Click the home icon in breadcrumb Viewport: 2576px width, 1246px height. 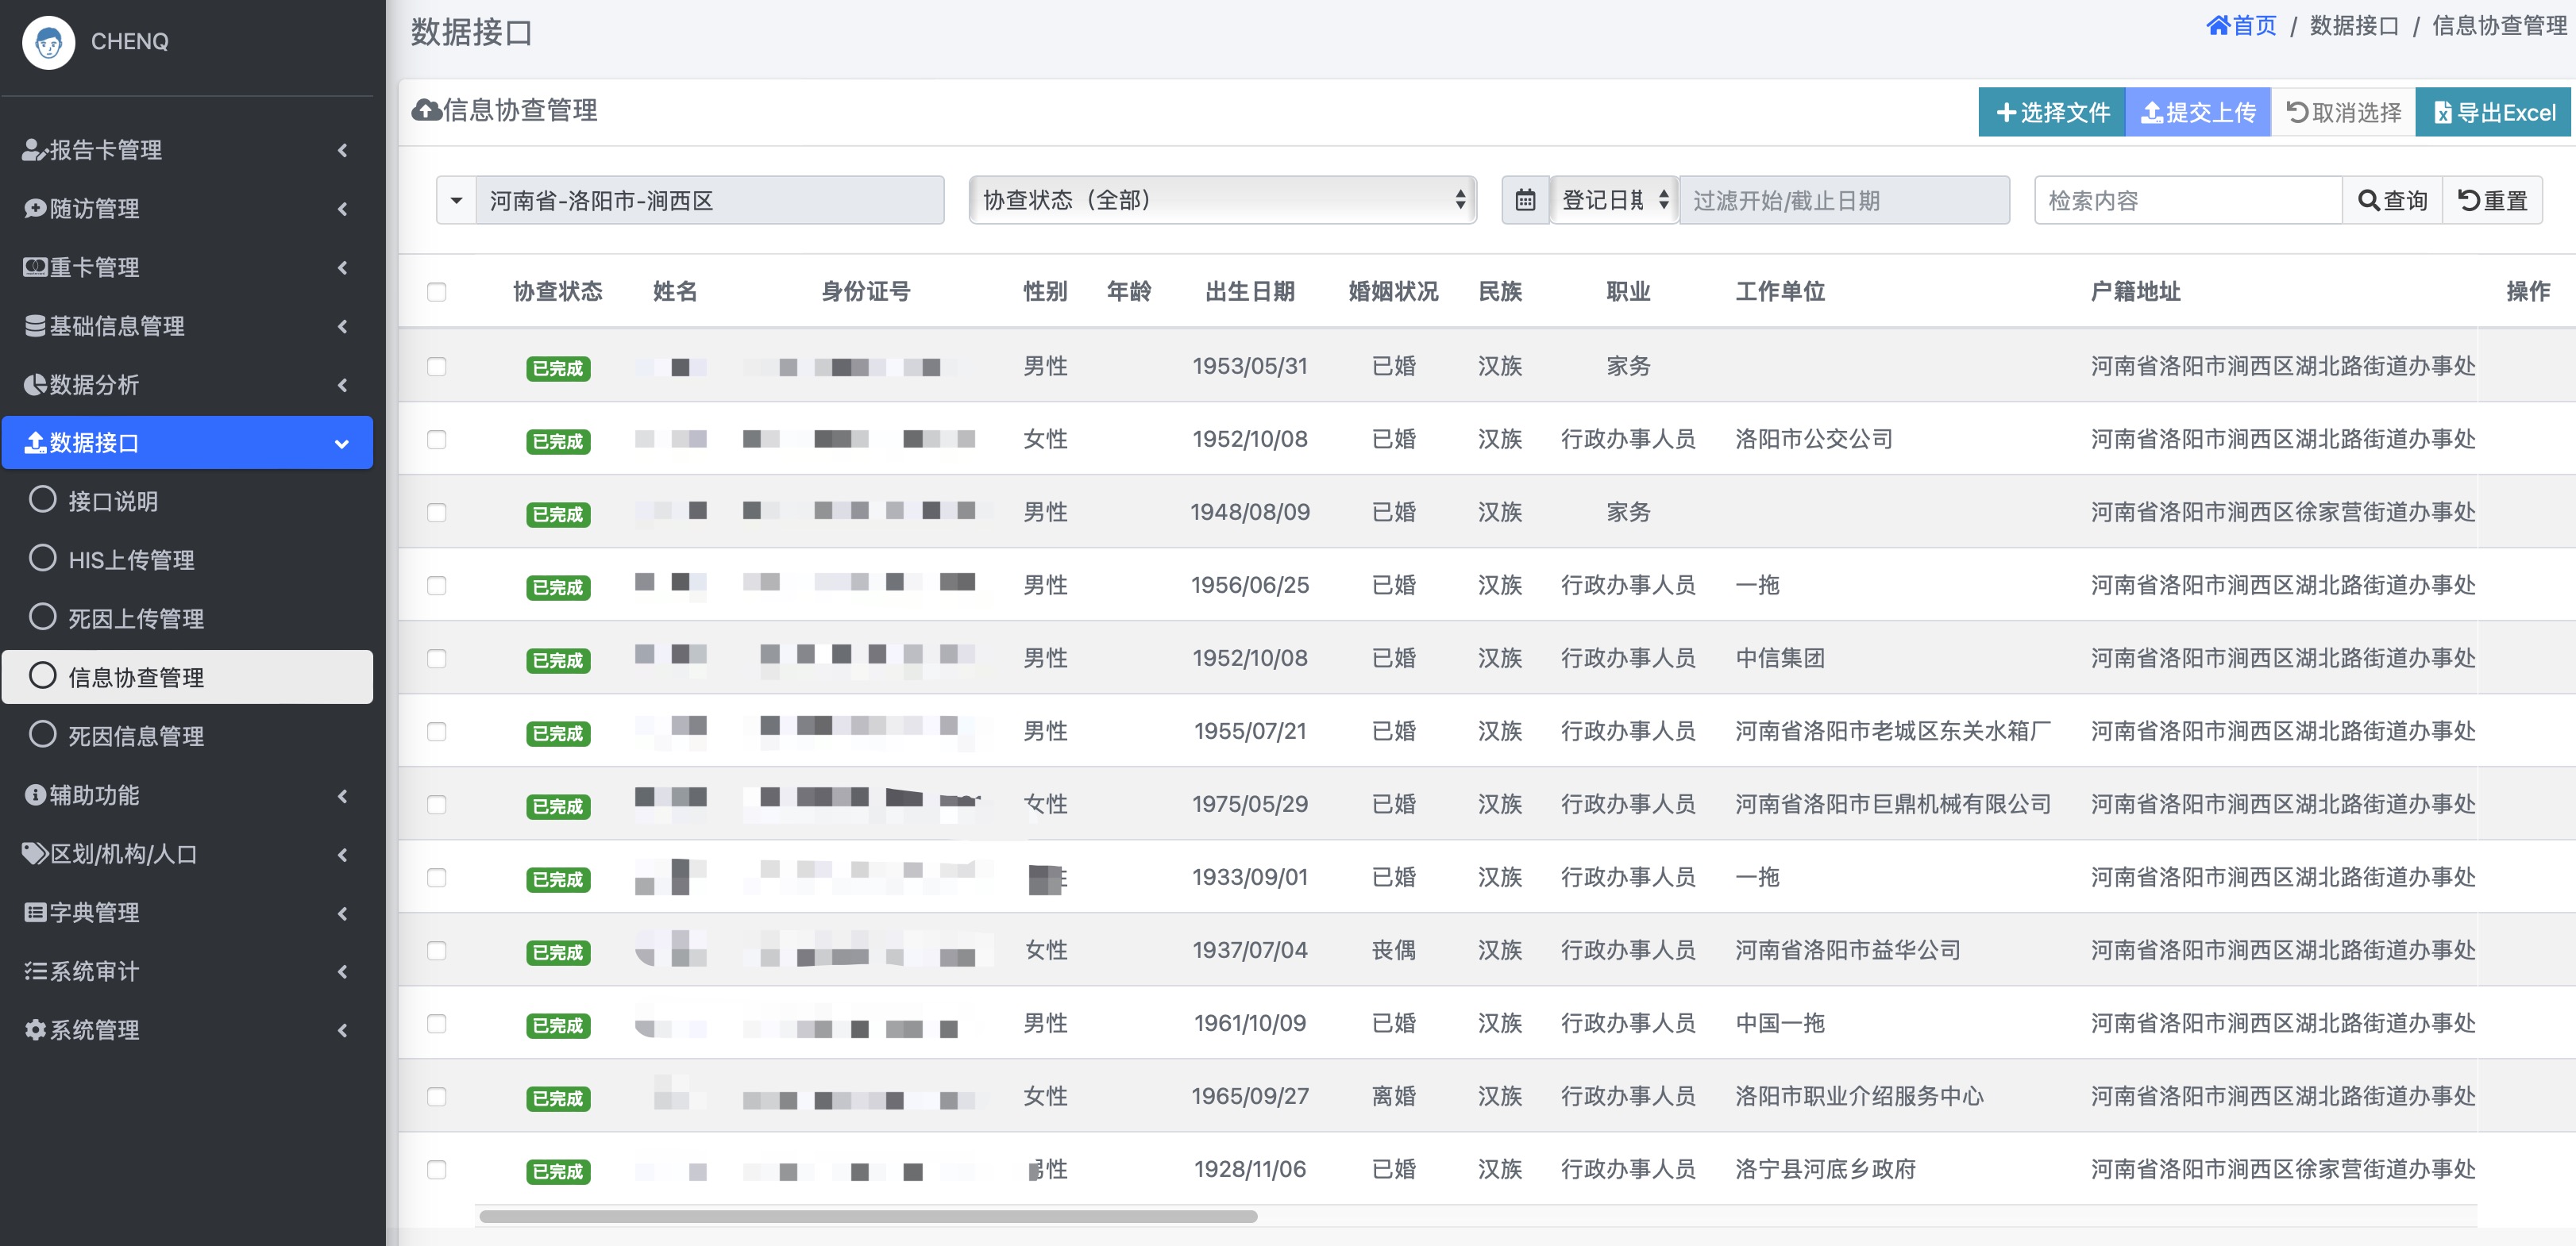[2217, 26]
